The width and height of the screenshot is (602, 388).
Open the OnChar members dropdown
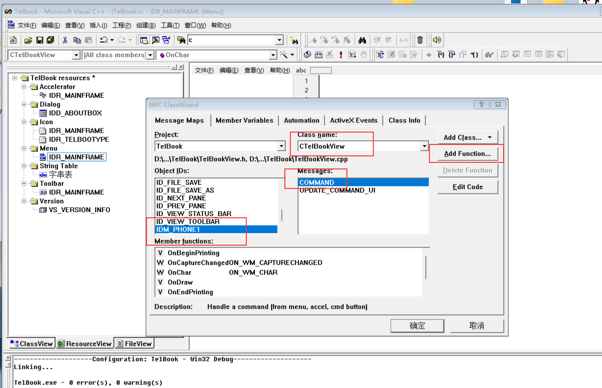coord(273,55)
